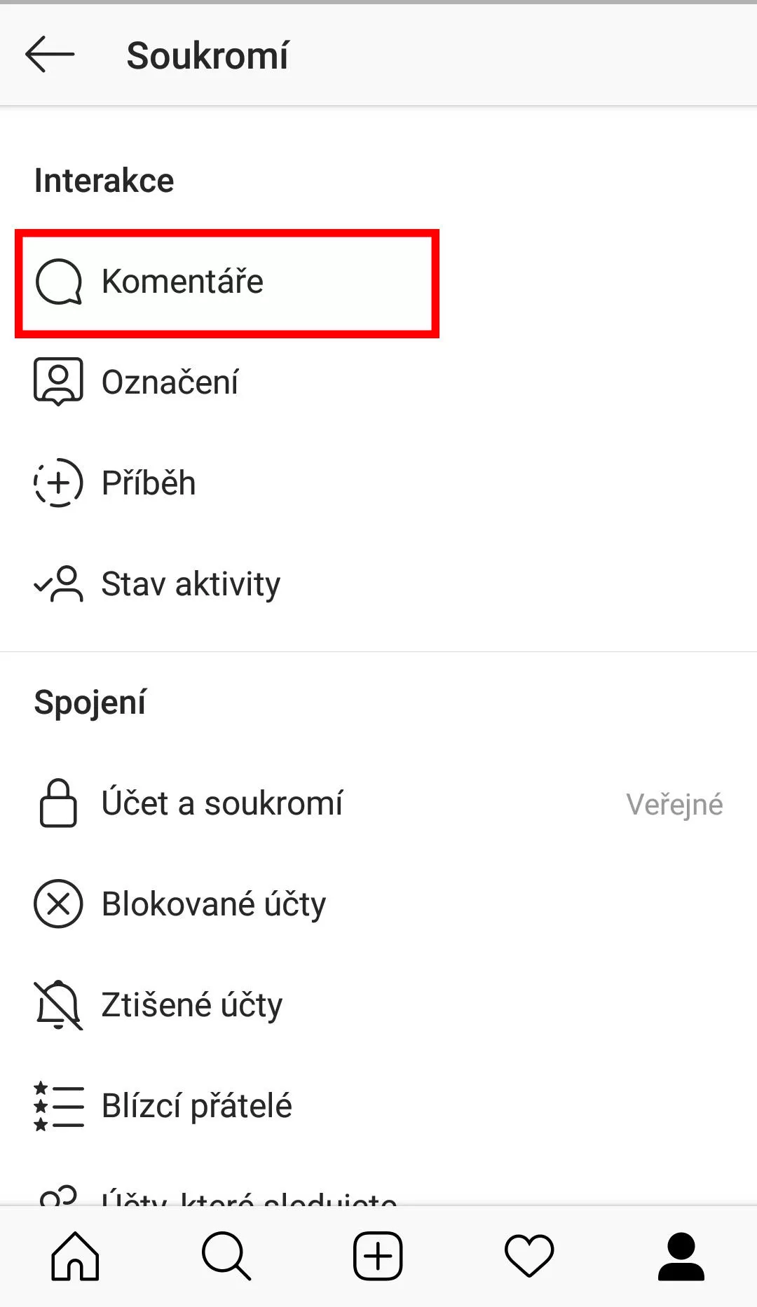Tap the dashed plus circle Příběh icon
The height and width of the screenshot is (1307, 757).
tap(58, 483)
